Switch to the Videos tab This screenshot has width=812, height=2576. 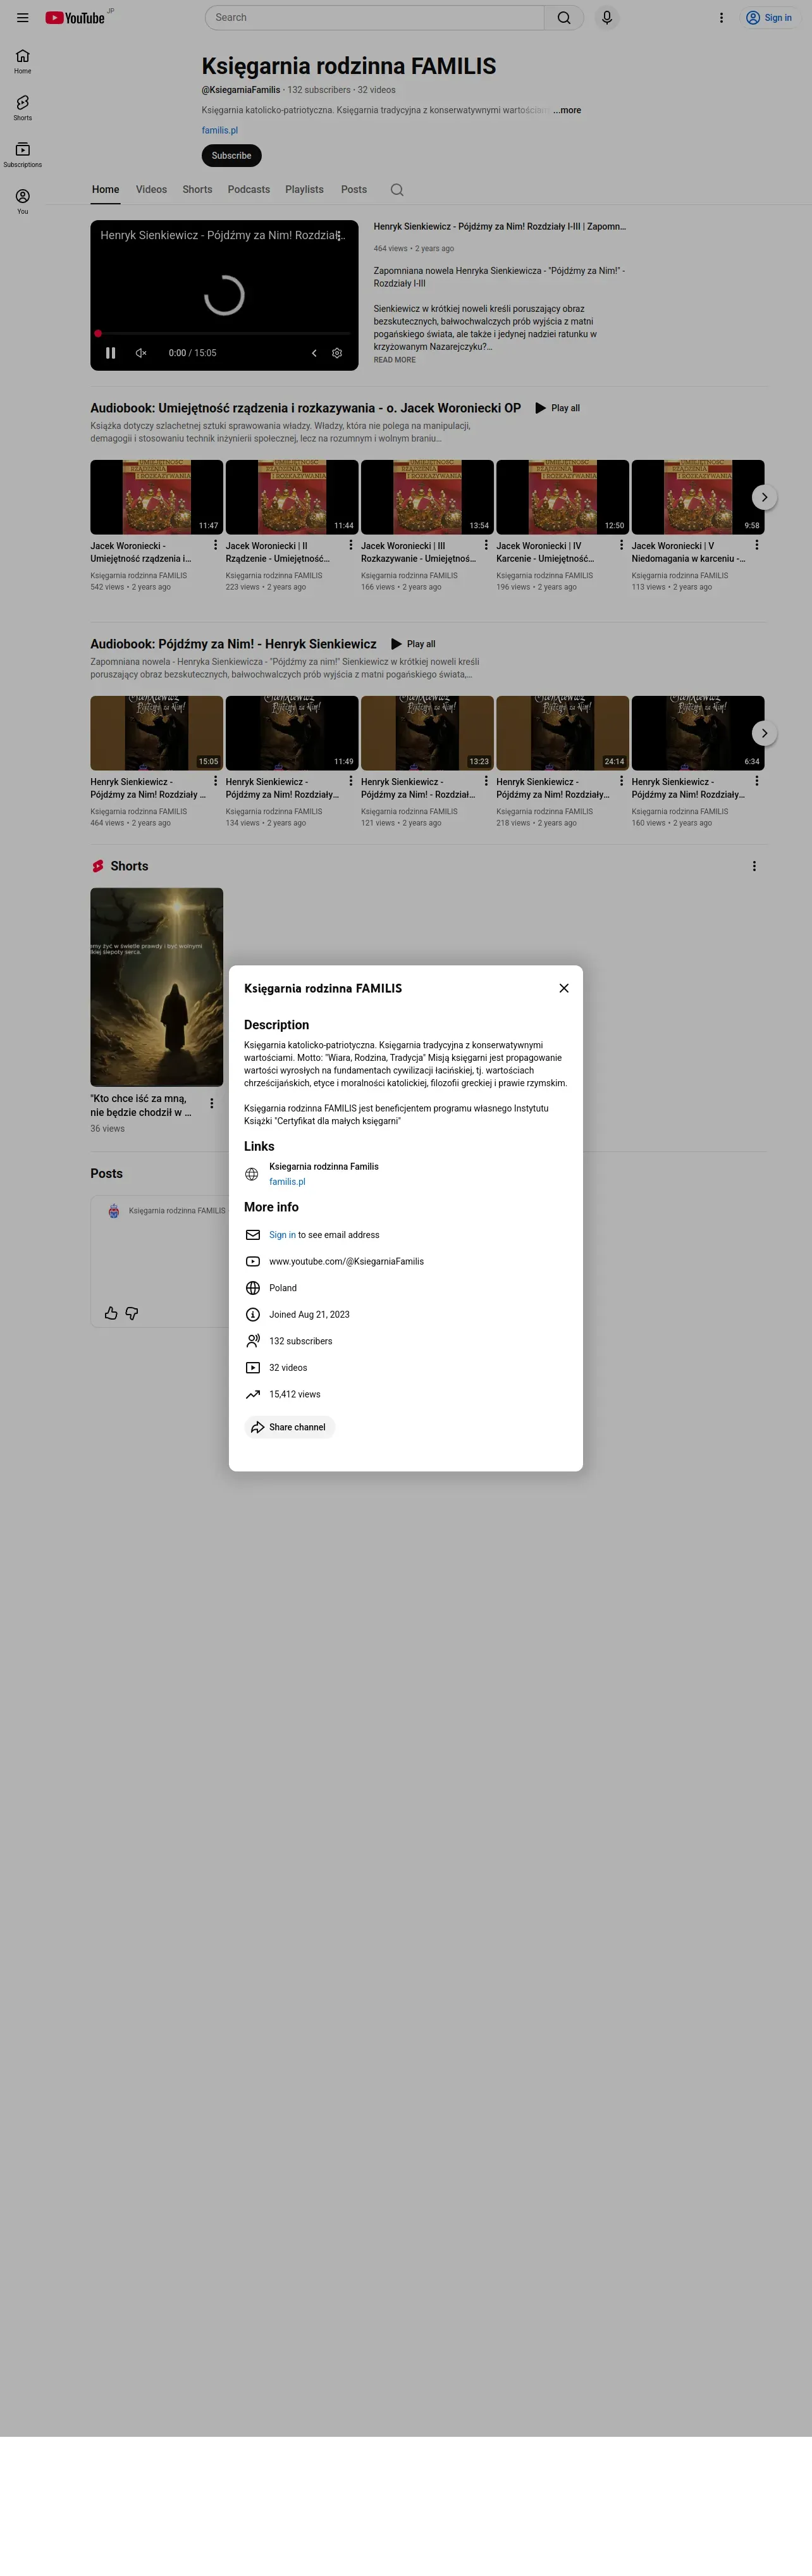(x=151, y=189)
